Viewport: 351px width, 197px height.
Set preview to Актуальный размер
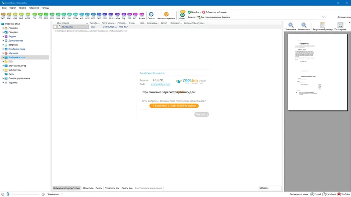tap(322, 26)
